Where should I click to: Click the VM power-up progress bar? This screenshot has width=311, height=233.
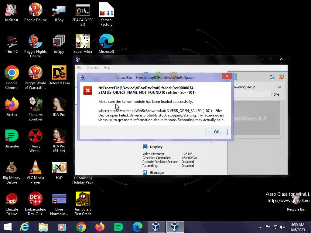pos(252,94)
